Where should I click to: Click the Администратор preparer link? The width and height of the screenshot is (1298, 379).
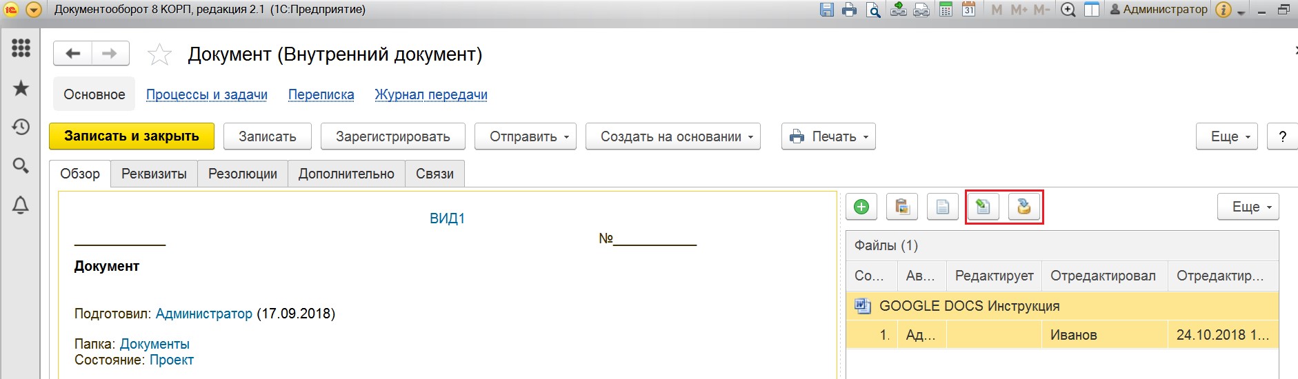click(204, 314)
